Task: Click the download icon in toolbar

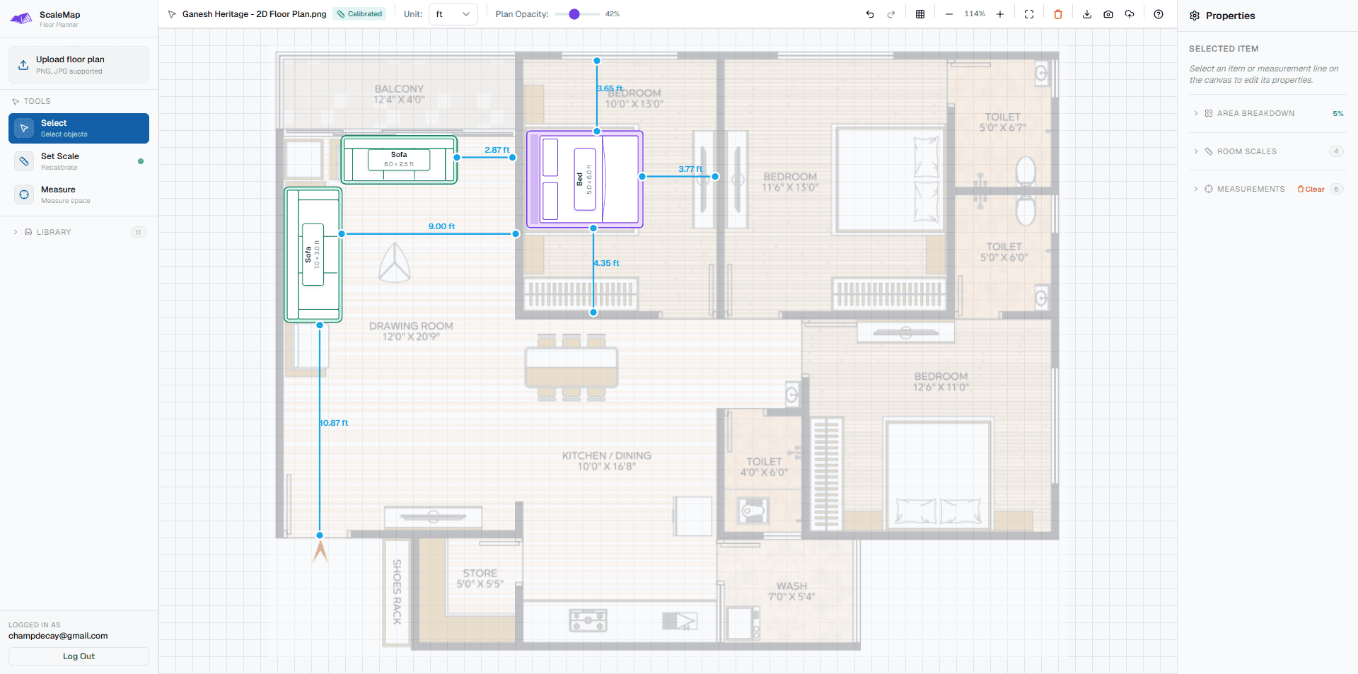Action: (1087, 14)
